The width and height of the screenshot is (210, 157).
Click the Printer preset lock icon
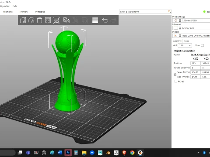pos(180,36)
